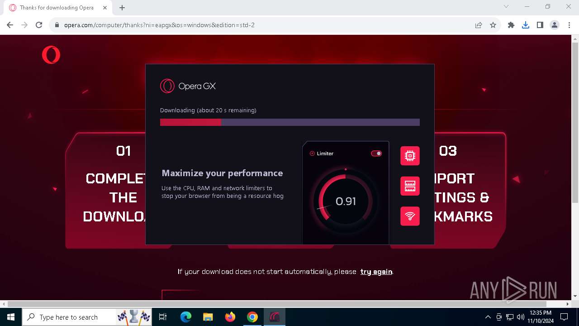
Task: Go forward in Chrome
Action: (24, 25)
